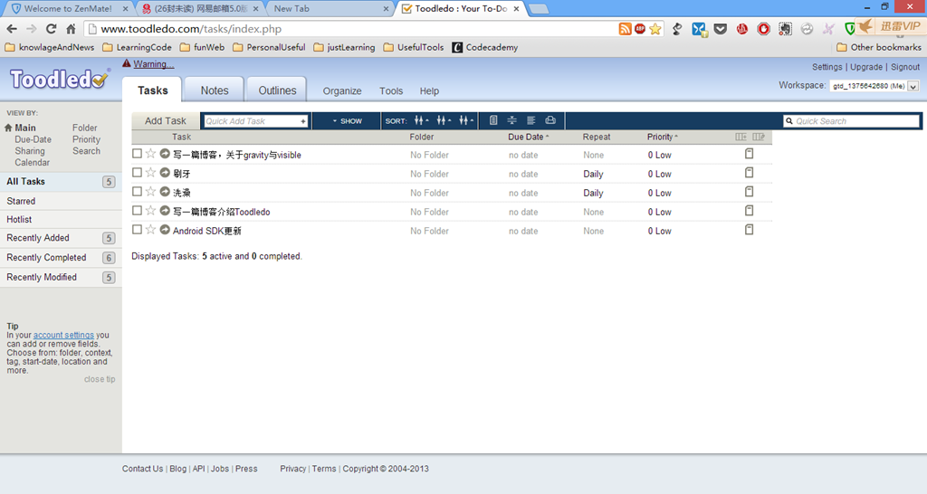Viewport: 927px width, 494px height.
Task: Change priority 0 Low for 刷牙 task
Action: 659,174
